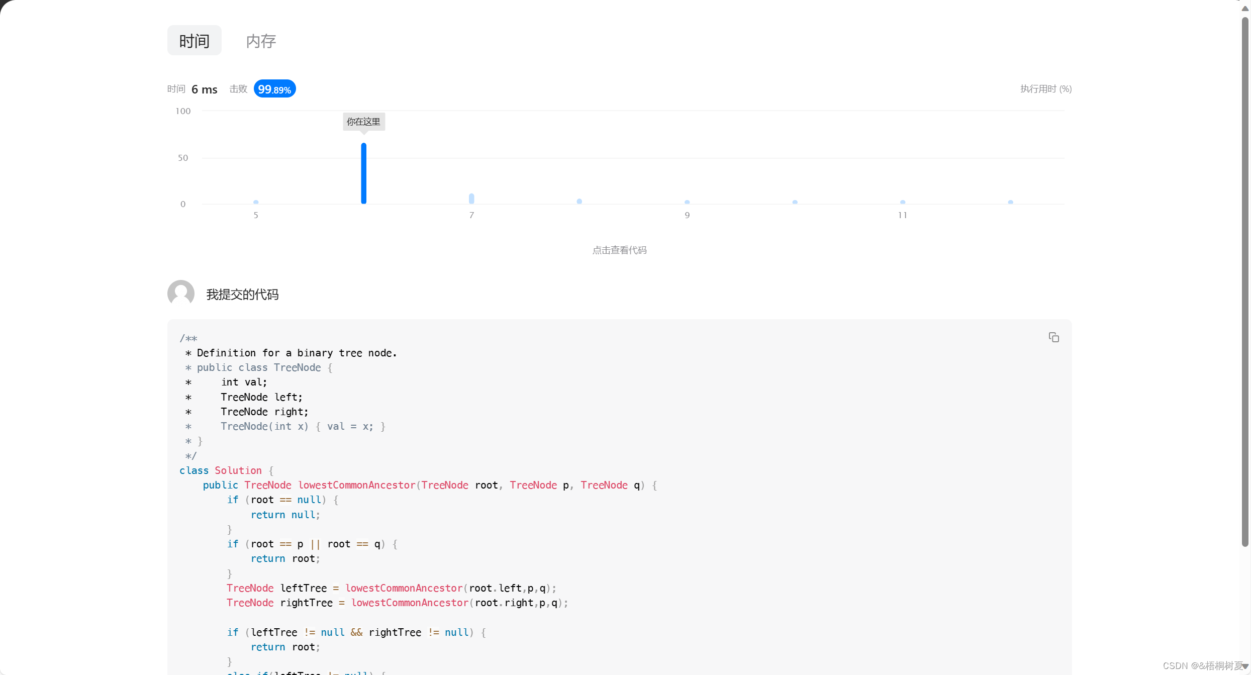Screen dimensions: 1251x675
Task: Click the lowestCommonAncestor method signature line
Action: tap(430, 485)
